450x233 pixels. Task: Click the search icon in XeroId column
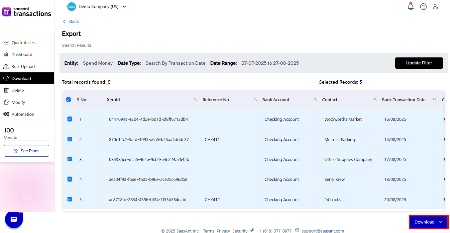coord(195,100)
